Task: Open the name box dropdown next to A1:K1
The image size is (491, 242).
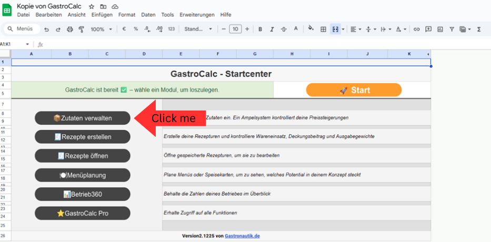Action: tap(27, 45)
